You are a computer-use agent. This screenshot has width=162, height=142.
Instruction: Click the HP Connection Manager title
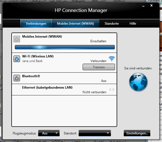point(81,10)
